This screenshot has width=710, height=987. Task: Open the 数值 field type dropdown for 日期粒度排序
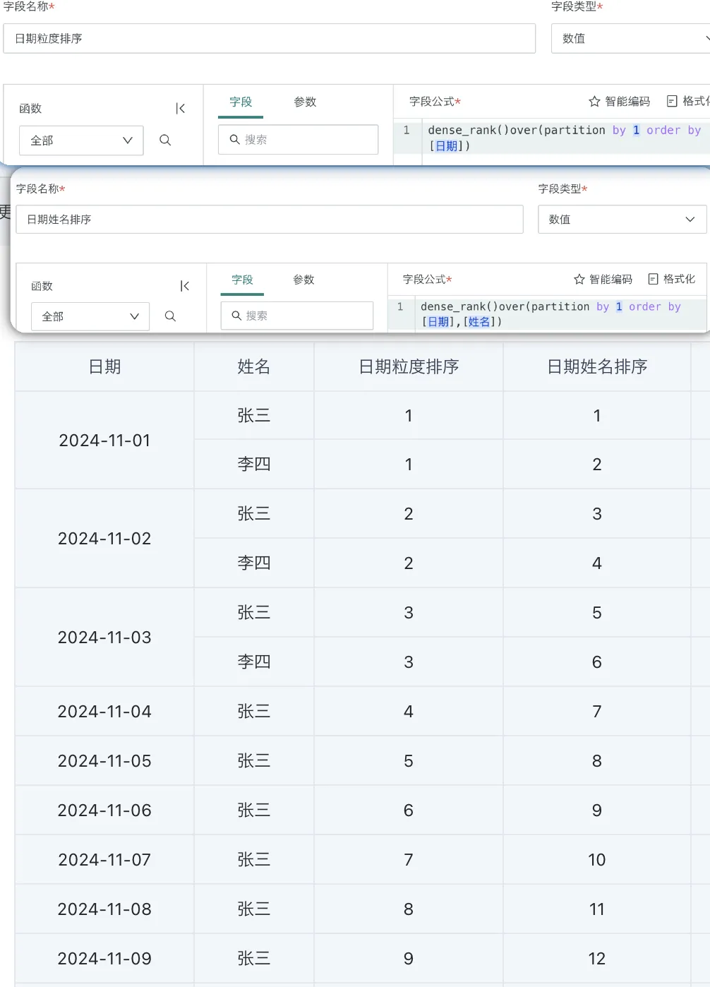click(x=630, y=39)
